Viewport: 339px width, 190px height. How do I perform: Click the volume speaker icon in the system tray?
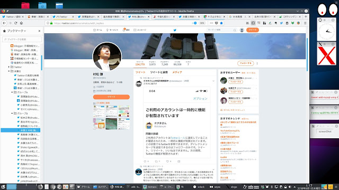[x=290, y=187]
